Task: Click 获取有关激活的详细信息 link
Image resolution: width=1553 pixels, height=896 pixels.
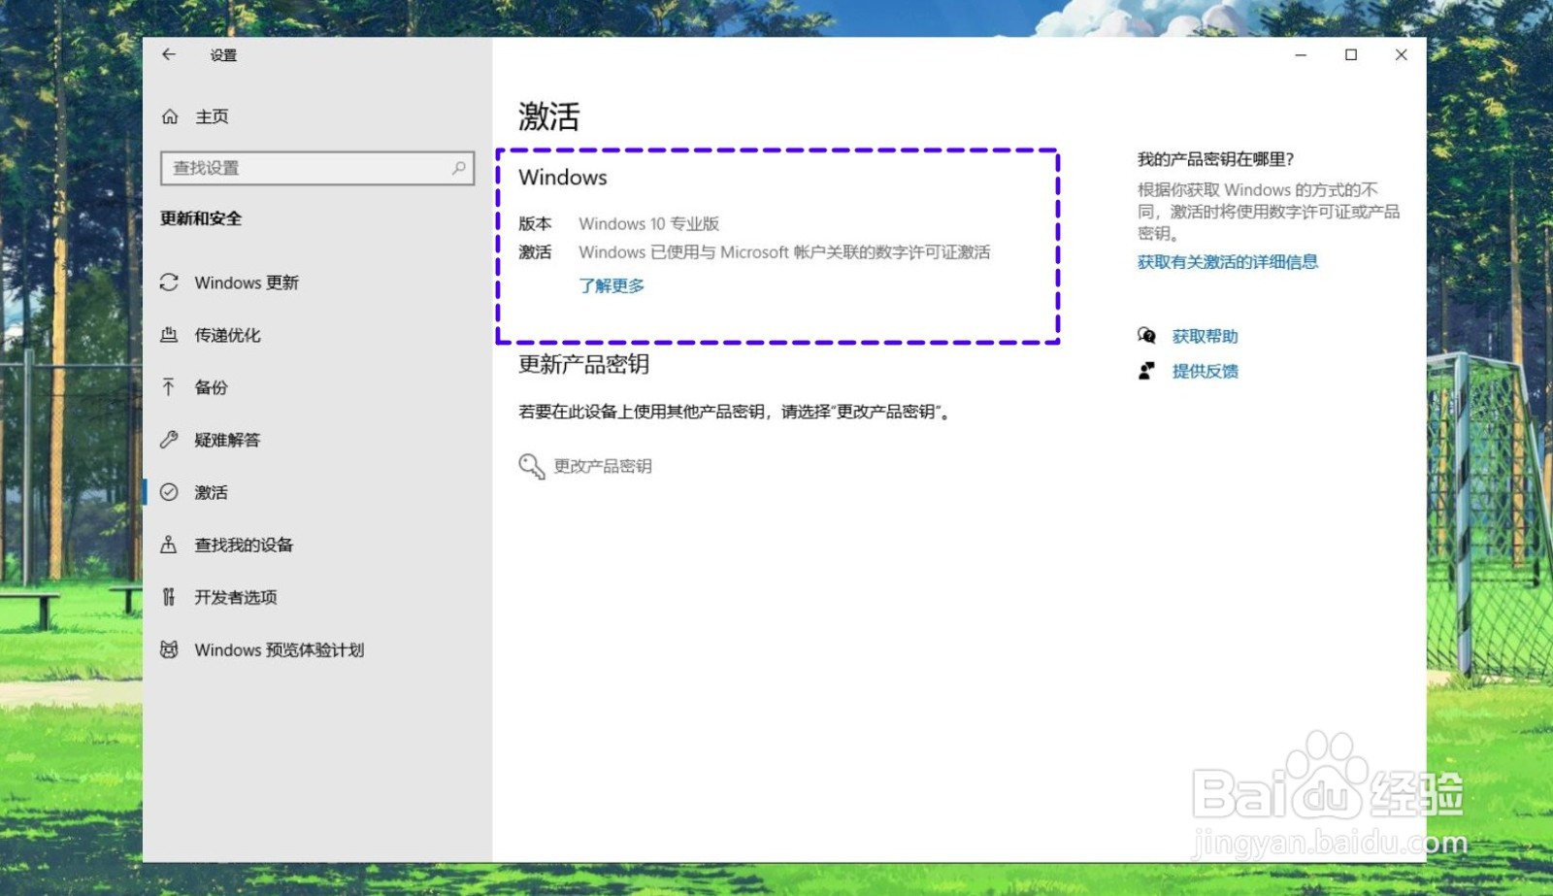Action: (x=1227, y=261)
